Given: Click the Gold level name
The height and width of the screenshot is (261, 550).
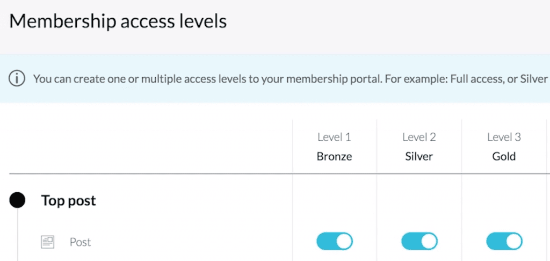Looking at the screenshot, I should 504,156.
